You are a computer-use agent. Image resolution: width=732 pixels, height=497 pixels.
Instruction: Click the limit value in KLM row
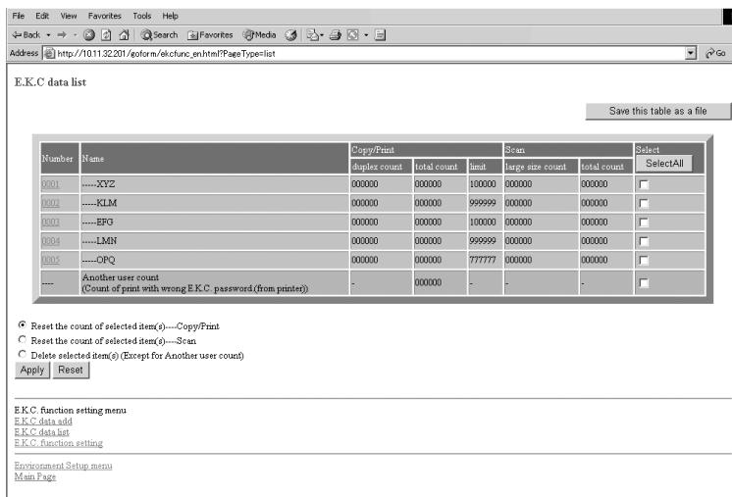click(483, 203)
